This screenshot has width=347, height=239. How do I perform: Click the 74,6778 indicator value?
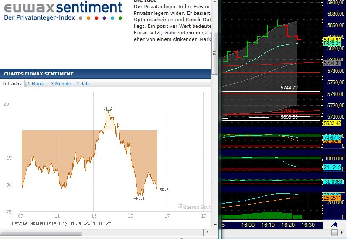(x=332, y=137)
